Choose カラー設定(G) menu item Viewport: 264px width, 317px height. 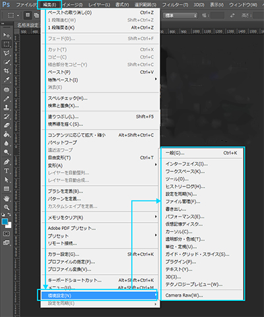[100, 254]
